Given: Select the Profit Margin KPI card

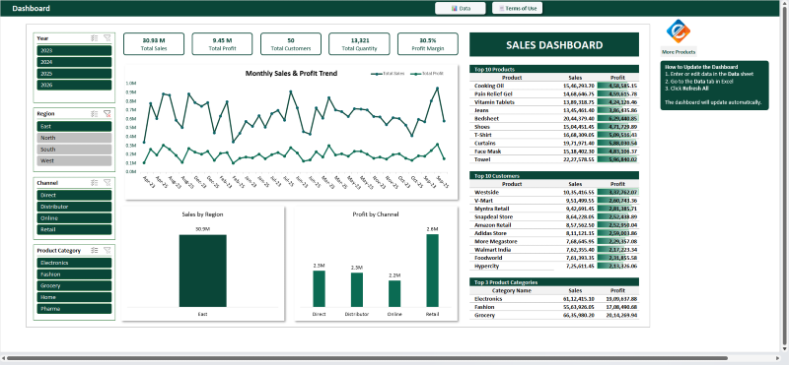Looking at the screenshot, I should 428,44.
